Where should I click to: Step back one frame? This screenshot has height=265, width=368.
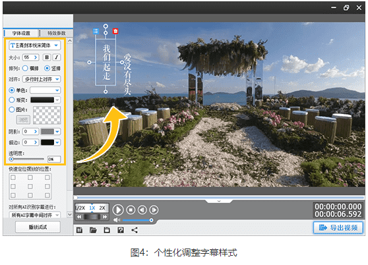142,210
